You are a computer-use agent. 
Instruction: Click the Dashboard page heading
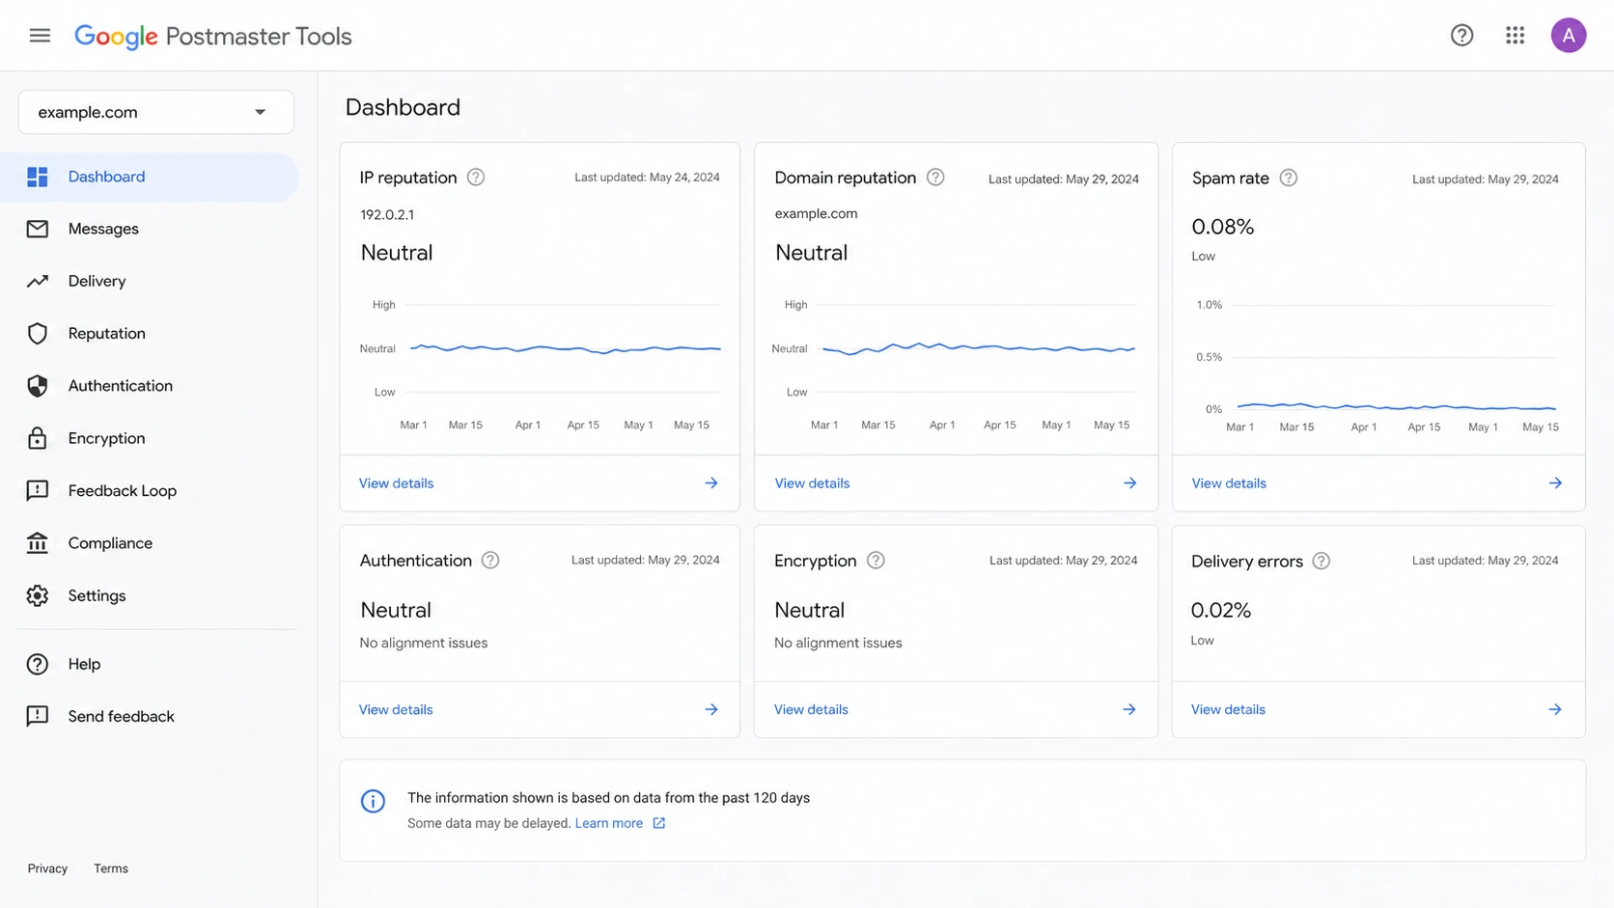(403, 107)
